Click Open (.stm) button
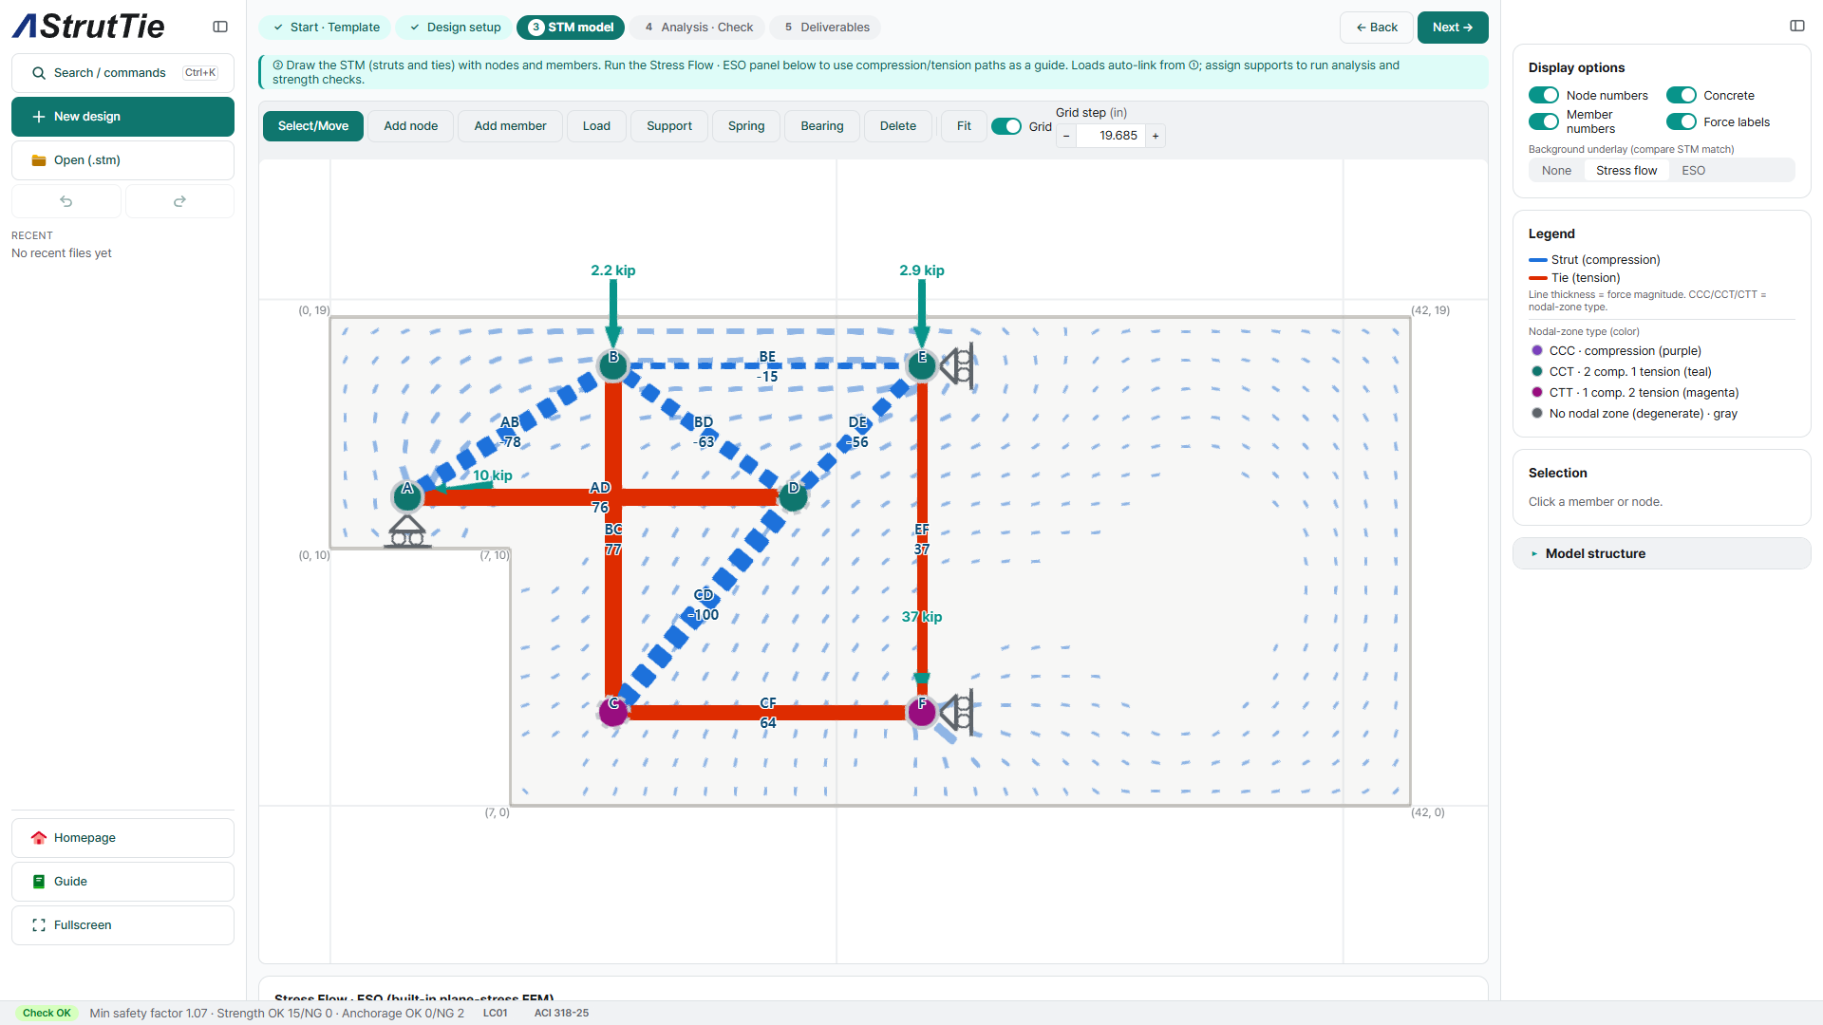This screenshot has width=1823, height=1025. pyautogui.click(x=122, y=160)
